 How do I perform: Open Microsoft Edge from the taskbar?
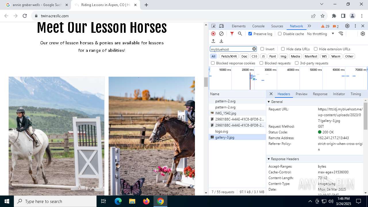tap(118, 201)
